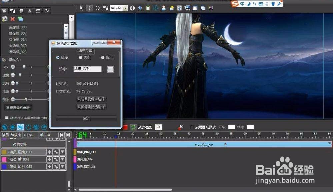Click the red record button
This screenshot has width=333, height=192.
125,127
